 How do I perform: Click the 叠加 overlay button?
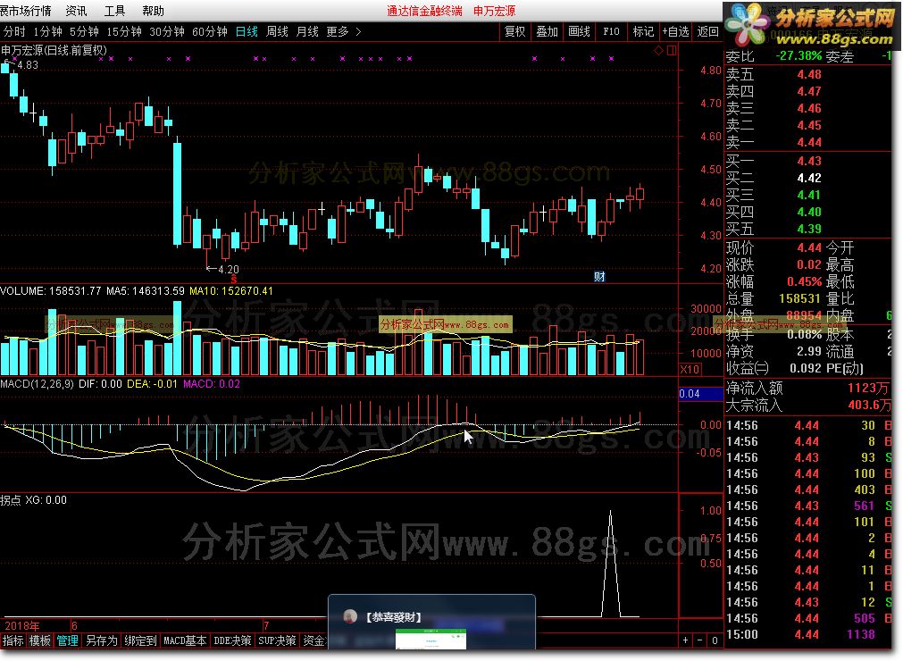548,31
